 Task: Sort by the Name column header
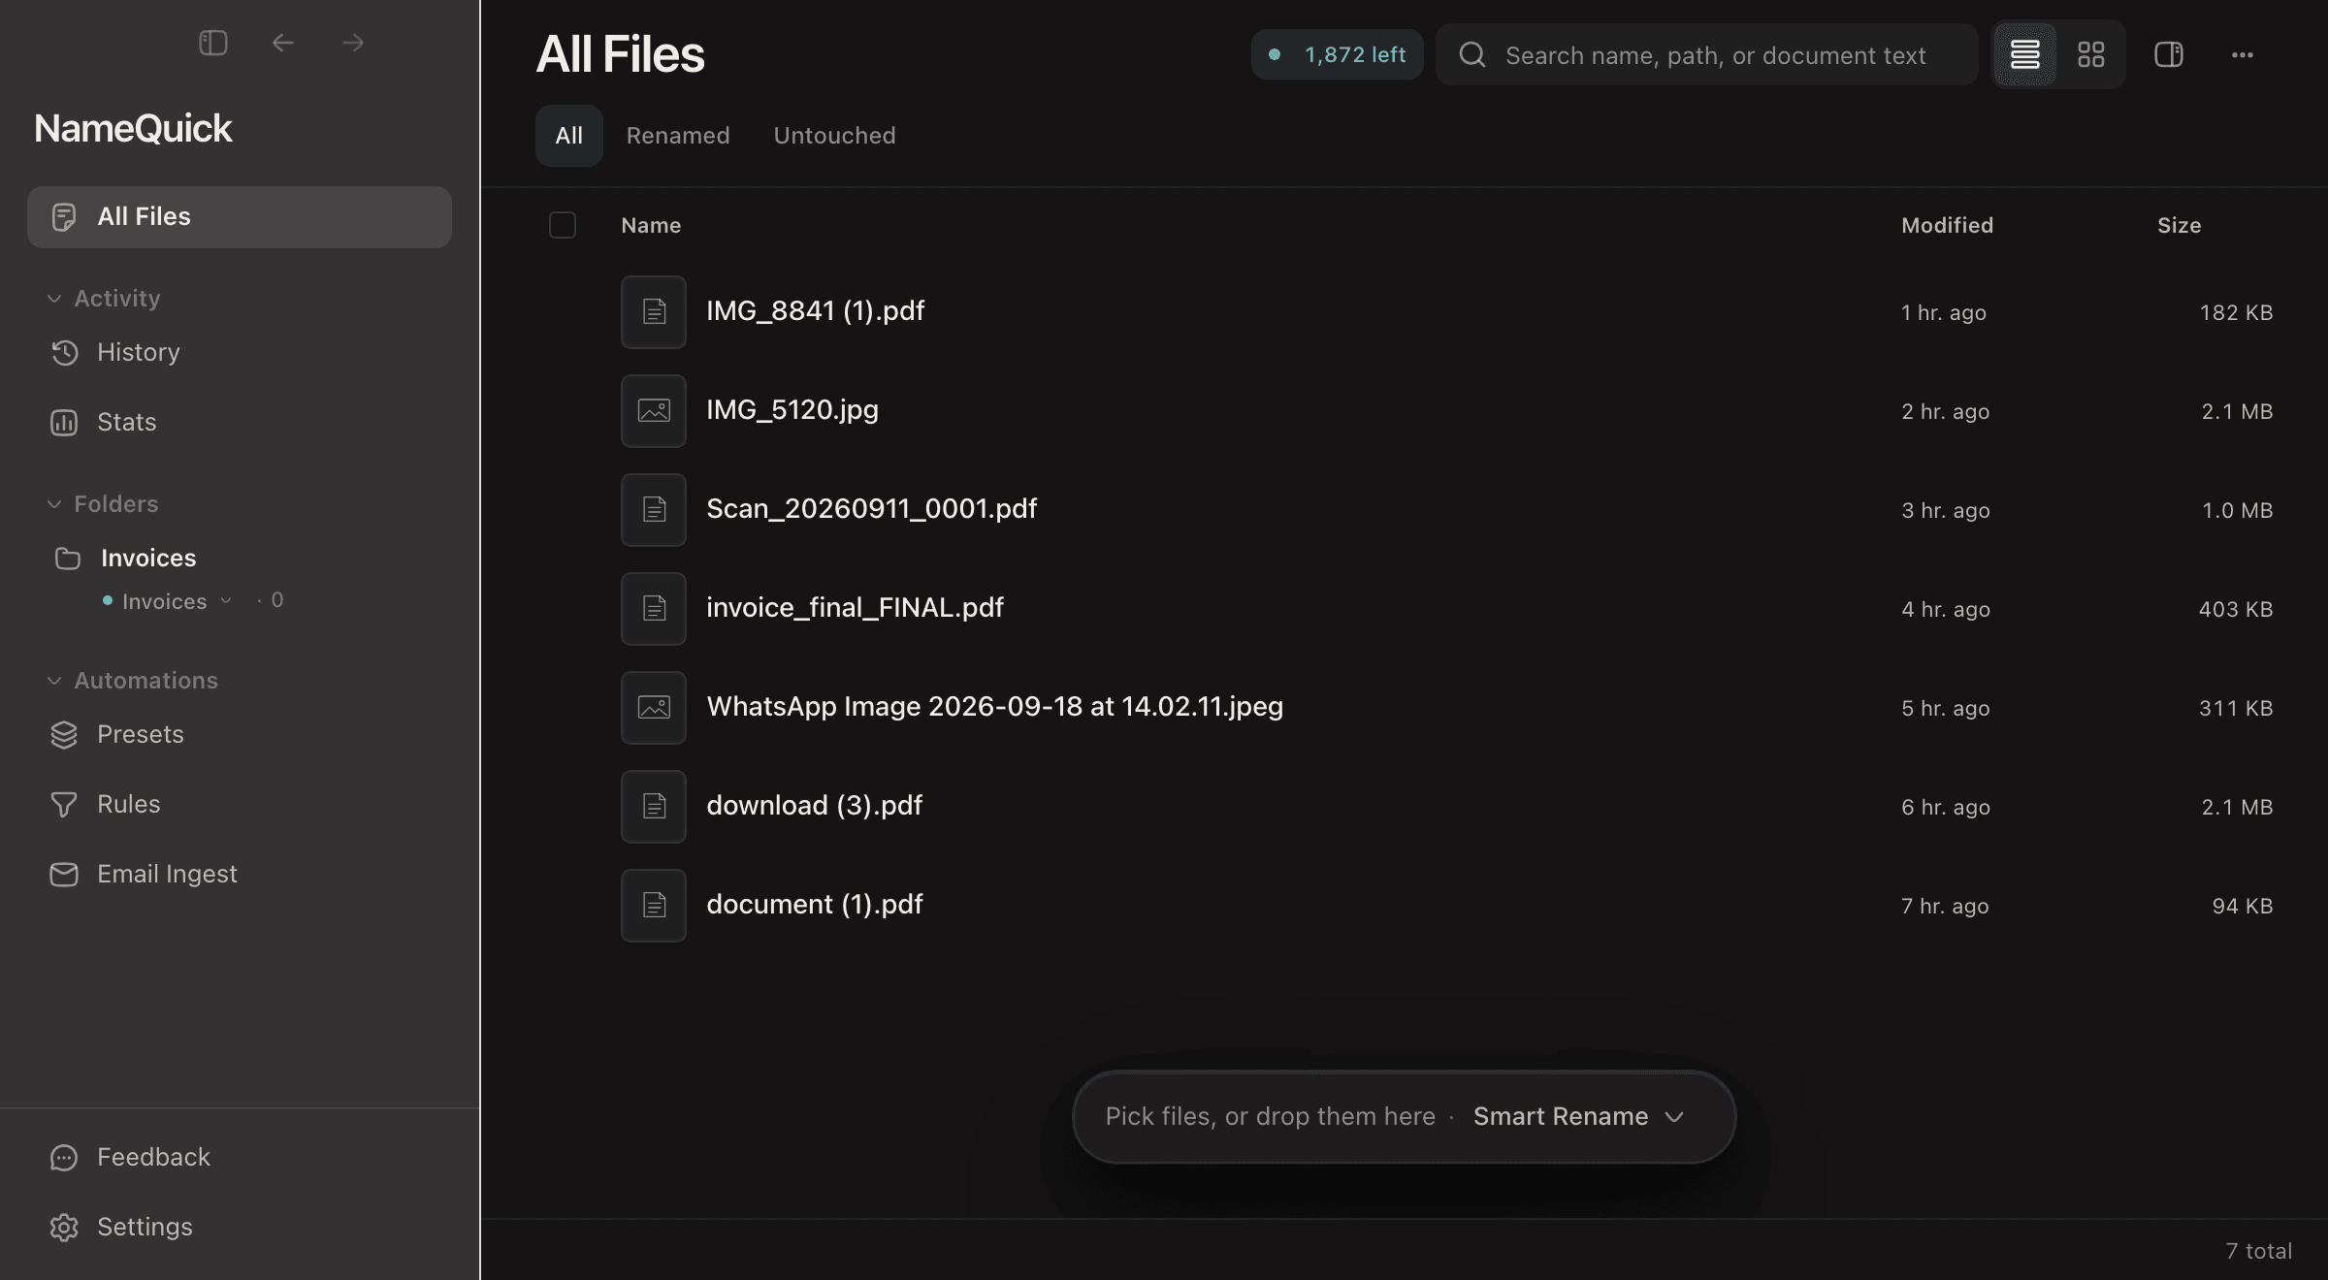point(651,225)
